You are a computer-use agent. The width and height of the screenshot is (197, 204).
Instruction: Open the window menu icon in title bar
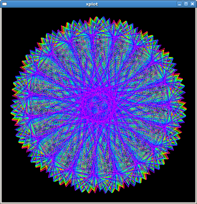coord(5,4)
